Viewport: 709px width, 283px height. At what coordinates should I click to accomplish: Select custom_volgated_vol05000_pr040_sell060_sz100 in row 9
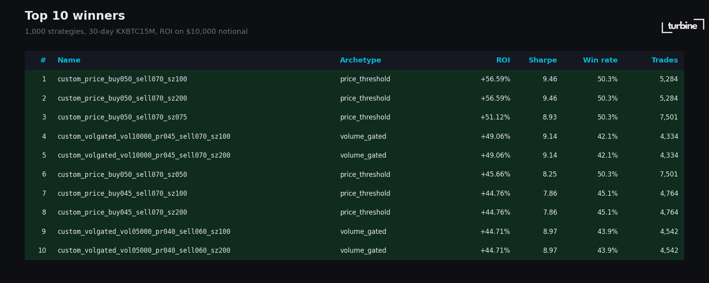coord(144,232)
